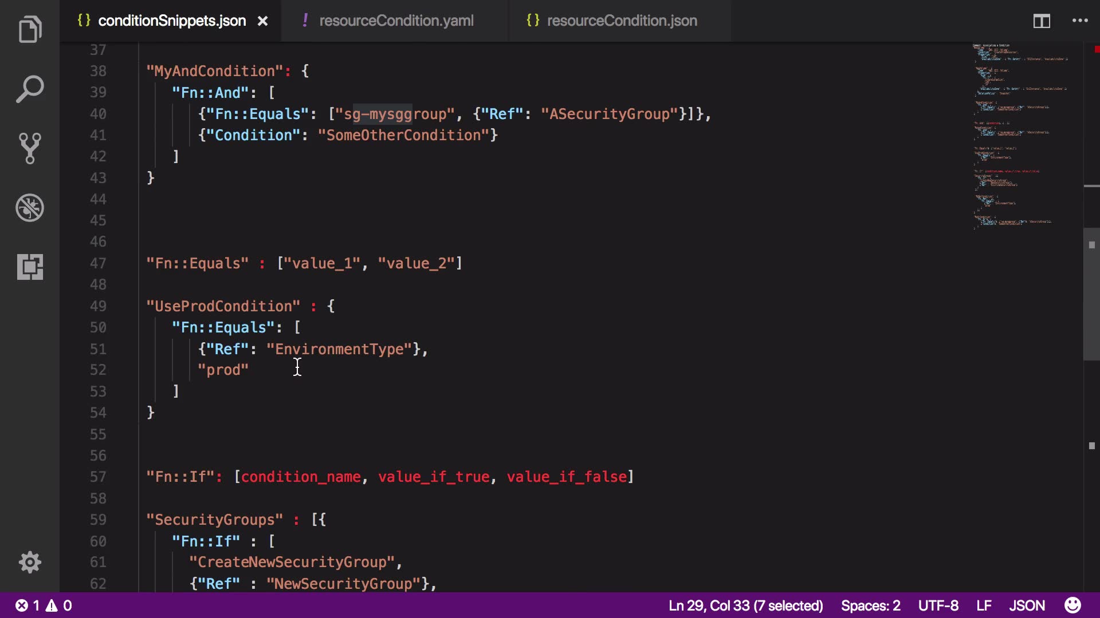Click the Ln 29, Col 33 indicator
The width and height of the screenshot is (1100, 618).
[745, 605]
